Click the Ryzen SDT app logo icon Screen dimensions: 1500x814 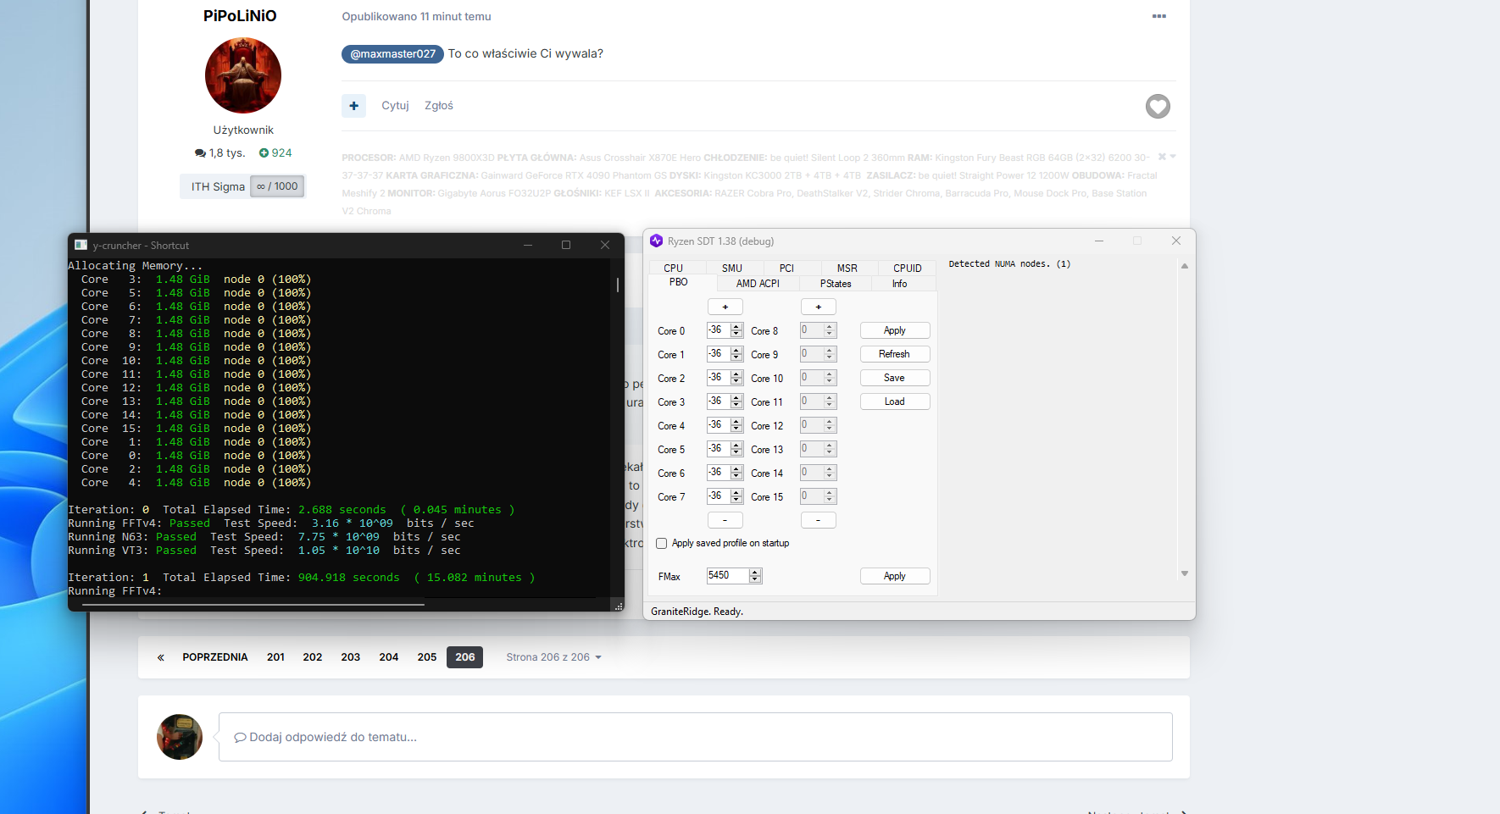656,241
